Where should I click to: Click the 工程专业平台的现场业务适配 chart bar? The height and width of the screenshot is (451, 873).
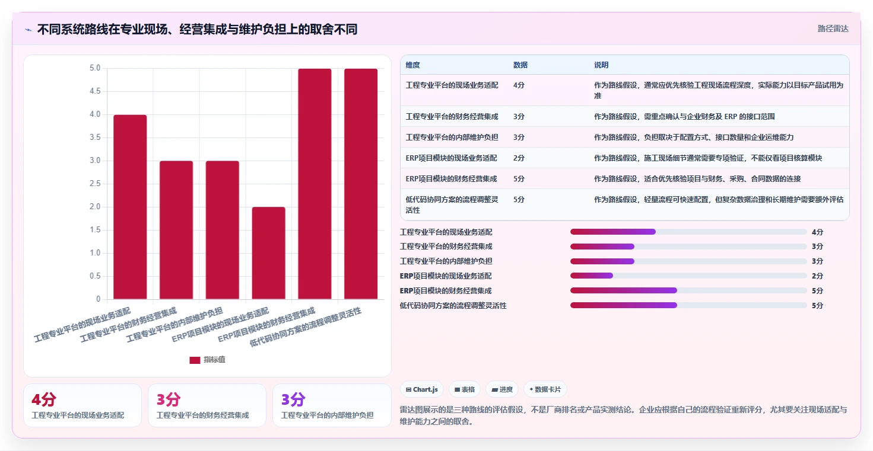[x=130, y=207]
